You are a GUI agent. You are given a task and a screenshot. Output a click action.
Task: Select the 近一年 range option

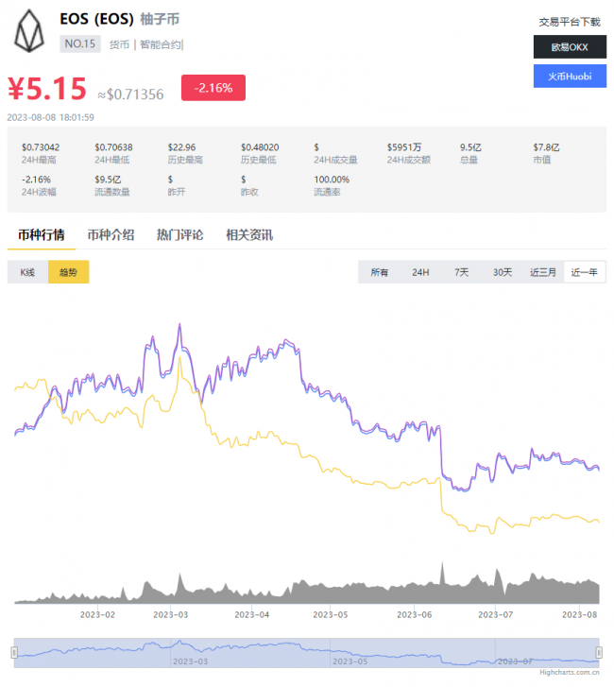(x=585, y=272)
